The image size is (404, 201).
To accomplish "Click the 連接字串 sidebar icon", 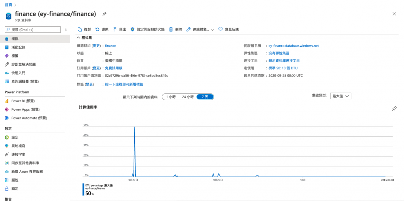I will [x=7, y=154].
